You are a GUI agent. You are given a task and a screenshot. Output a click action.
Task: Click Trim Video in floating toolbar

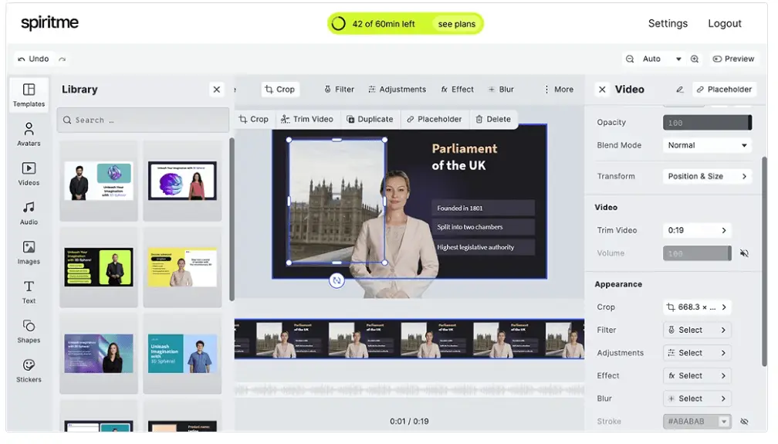(x=306, y=119)
